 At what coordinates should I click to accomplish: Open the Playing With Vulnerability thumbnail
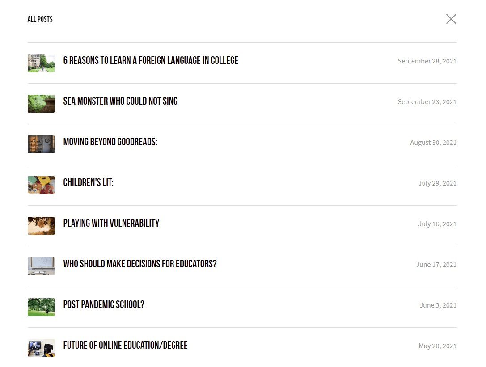[x=41, y=226]
